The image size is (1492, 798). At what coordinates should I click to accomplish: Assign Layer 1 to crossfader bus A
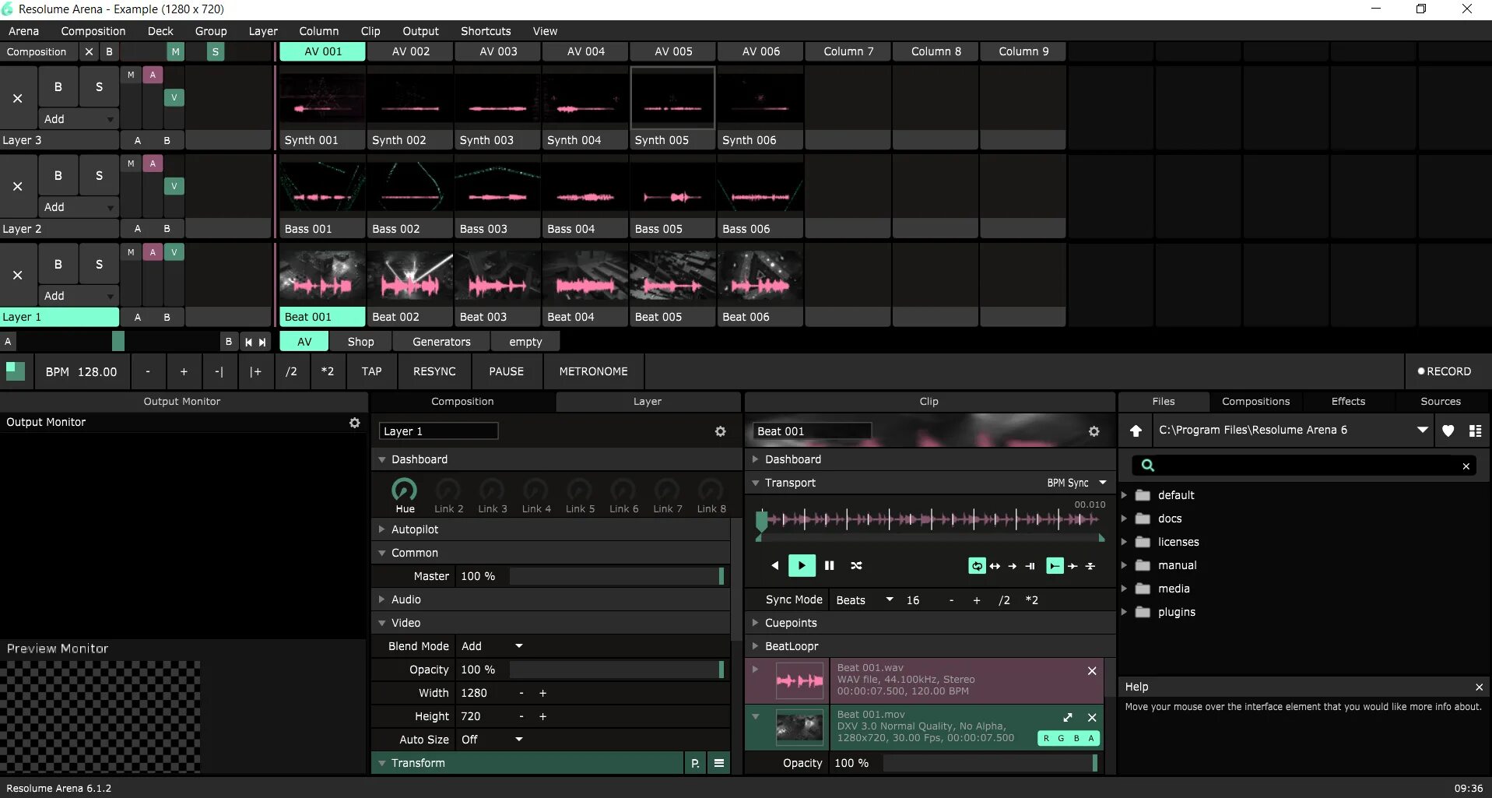138,318
